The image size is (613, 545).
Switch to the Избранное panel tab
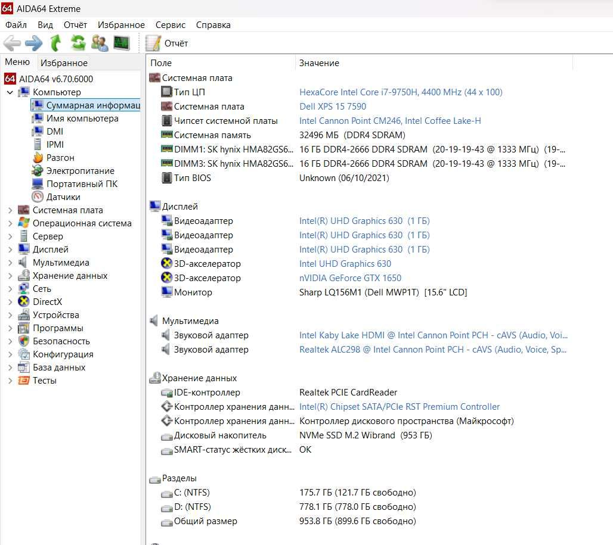(x=64, y=63)
